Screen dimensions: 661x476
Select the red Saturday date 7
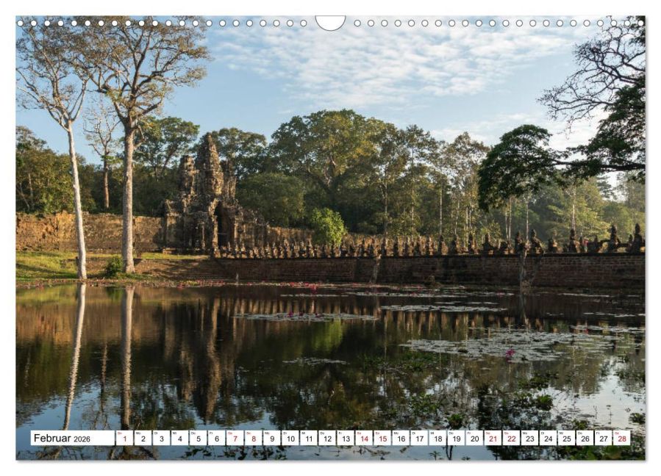235,438
